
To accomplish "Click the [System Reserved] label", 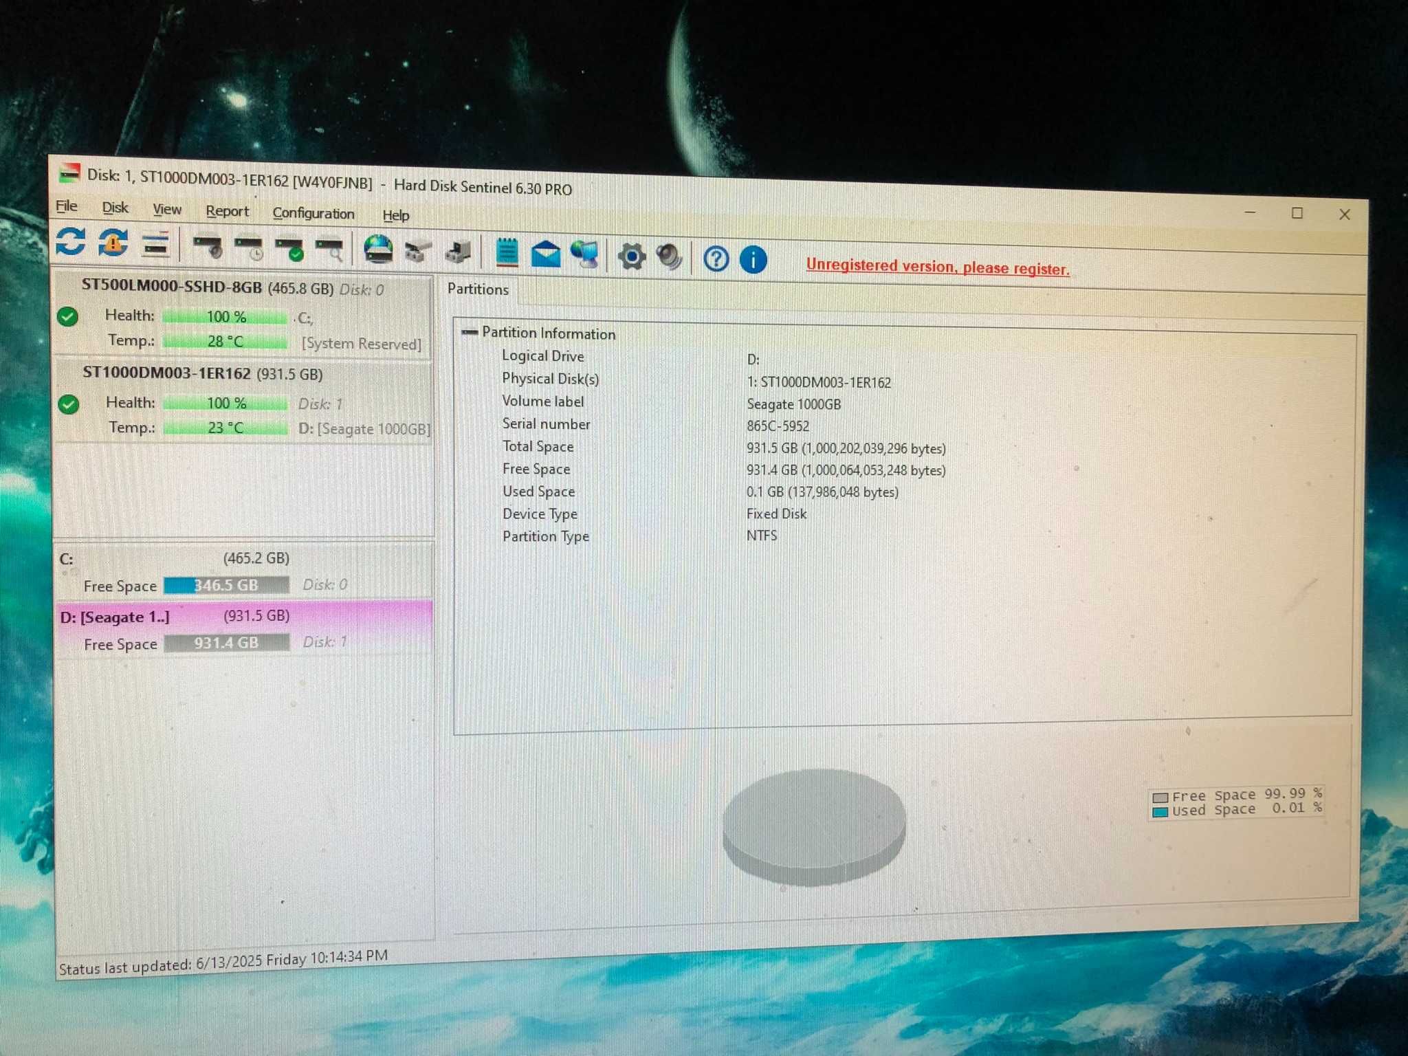I will click(362, 344).
